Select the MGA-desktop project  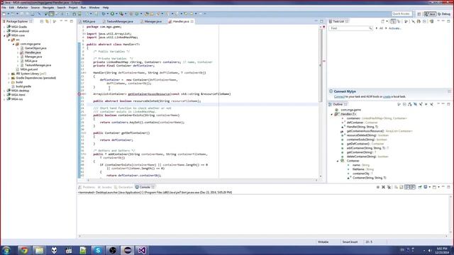point(20,91)
